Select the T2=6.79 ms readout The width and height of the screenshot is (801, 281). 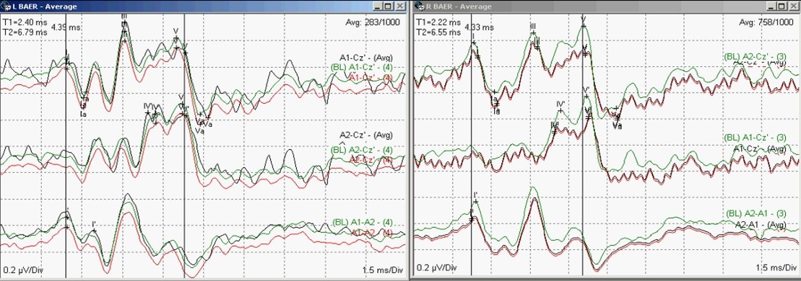(25, 32)
